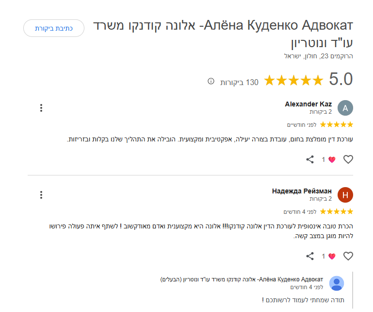Share Надежда Рейзман's review
This screenshot has width=373, height=312.
310,256
